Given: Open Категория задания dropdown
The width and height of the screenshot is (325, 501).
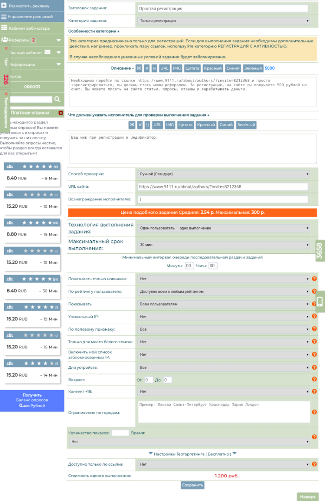Looking at the screenshot, I should coord(223,21).
